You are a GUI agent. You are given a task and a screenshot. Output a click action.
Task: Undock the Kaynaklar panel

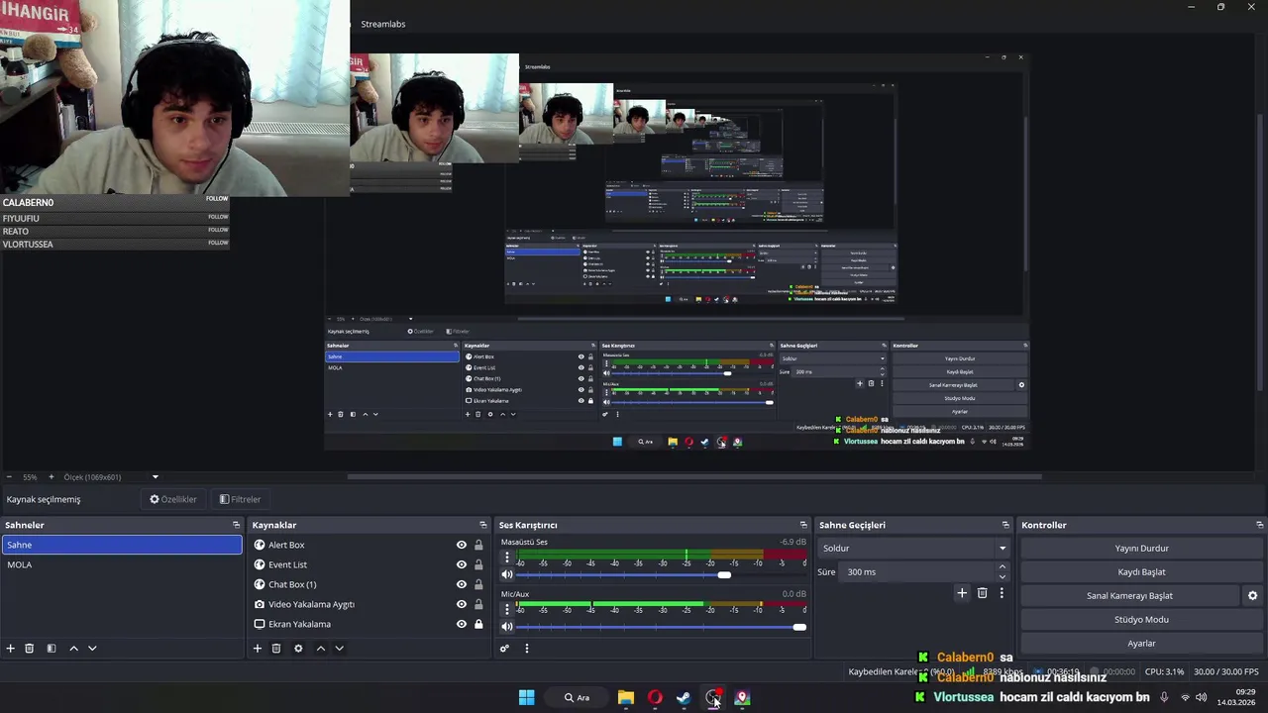pyautogui.click(x=483, y=525)
